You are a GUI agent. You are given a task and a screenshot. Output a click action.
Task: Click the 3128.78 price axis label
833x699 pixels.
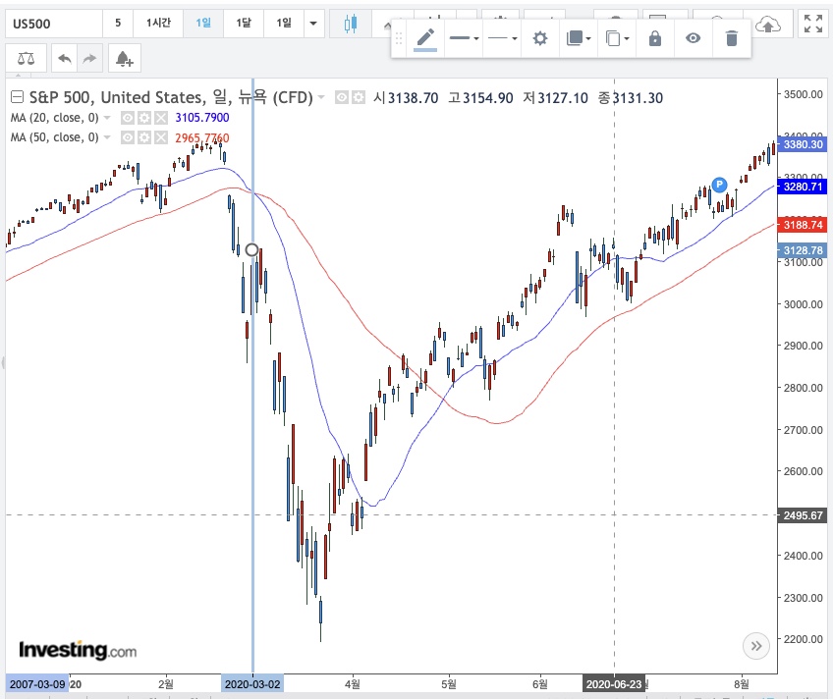pos(803,250)
